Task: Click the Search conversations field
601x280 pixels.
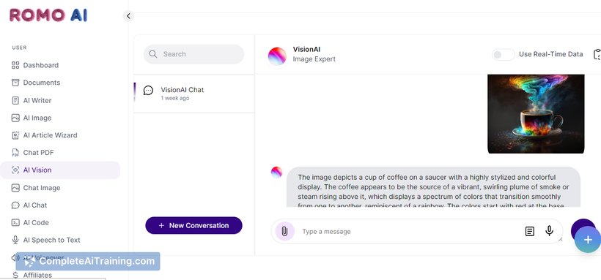Action: (x=193, y=54)
